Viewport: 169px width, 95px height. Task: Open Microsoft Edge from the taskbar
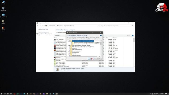(x=24, y=94)
